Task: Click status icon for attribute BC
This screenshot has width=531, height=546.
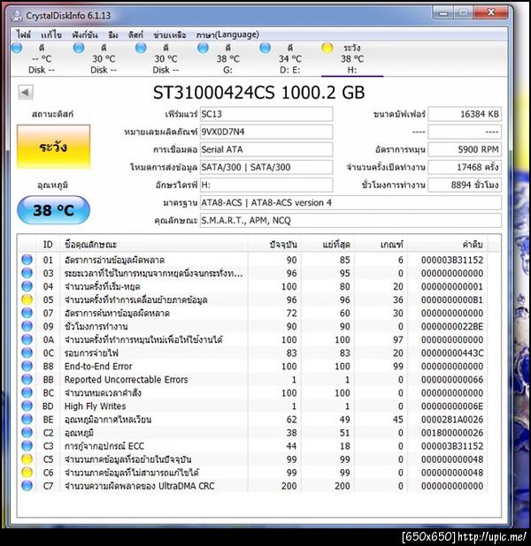Action: pyautogui.click(x=27, y=393)
